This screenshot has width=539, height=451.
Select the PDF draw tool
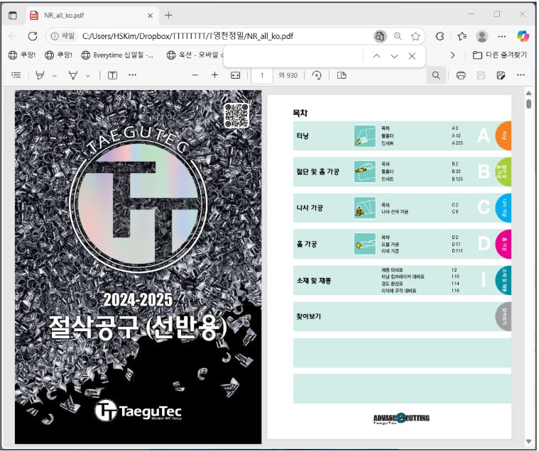73,75
